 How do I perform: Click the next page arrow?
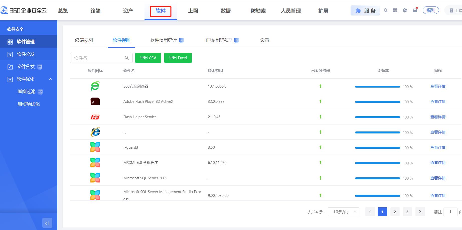pyautogui.click(x=420, y=212)
